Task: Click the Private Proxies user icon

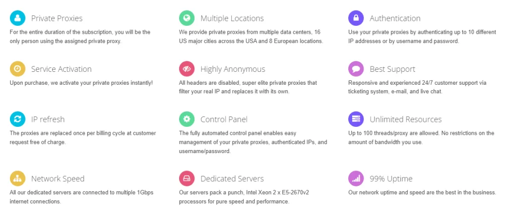Action: pos(17,18)
